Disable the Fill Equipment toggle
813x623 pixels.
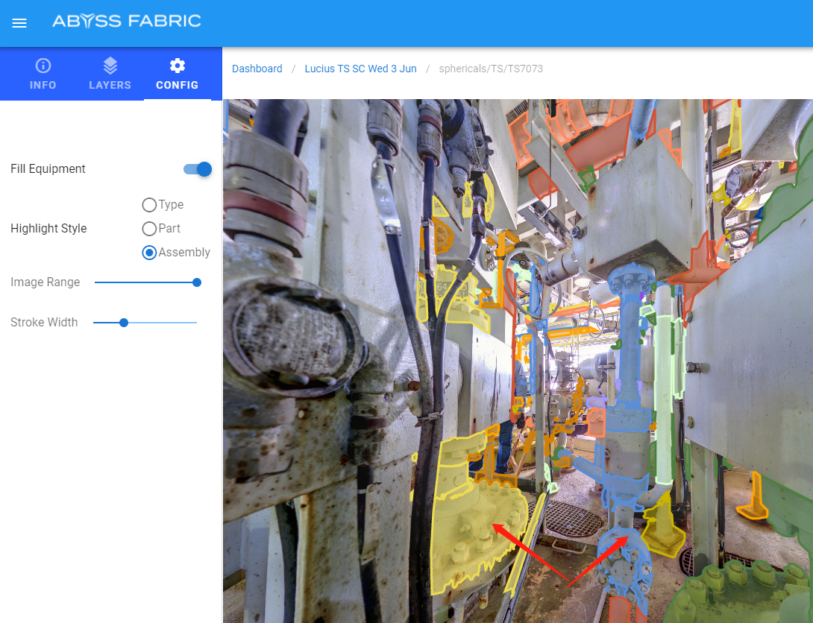point(198,169)
